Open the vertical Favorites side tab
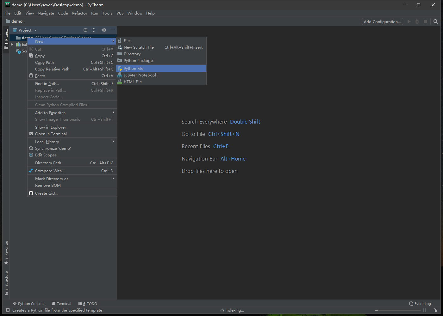 pos(6,252)
